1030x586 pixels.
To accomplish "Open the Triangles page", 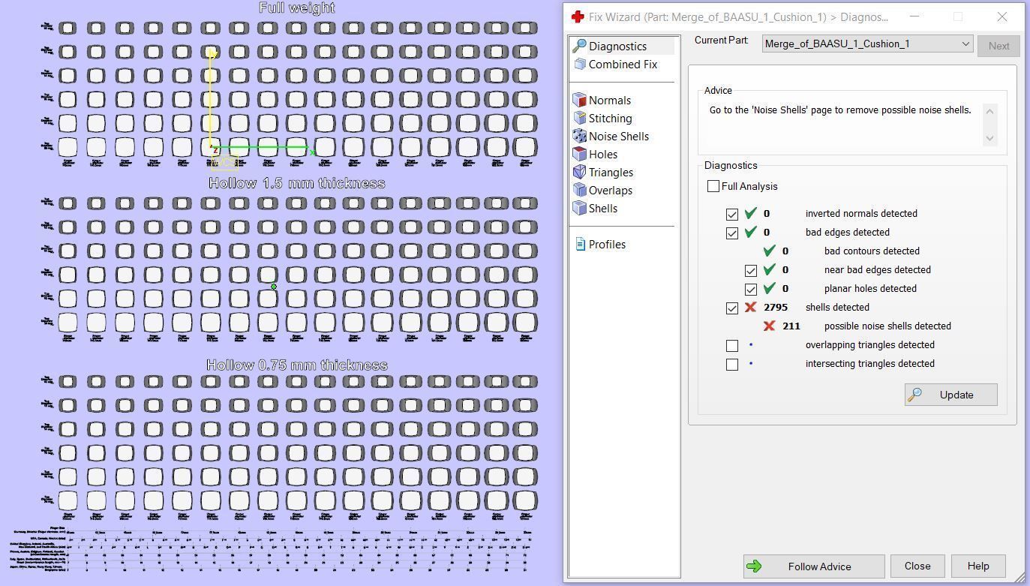I will pyautogui.click(x=611, y=173).
